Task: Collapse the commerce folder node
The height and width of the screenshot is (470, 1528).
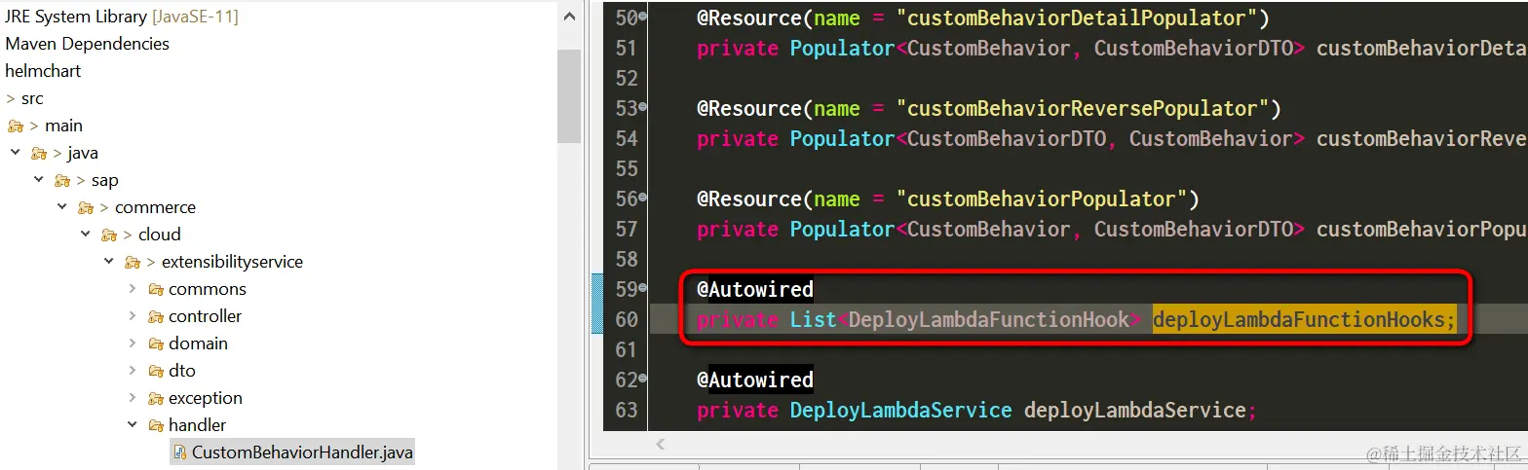Action: click(62, 207)
